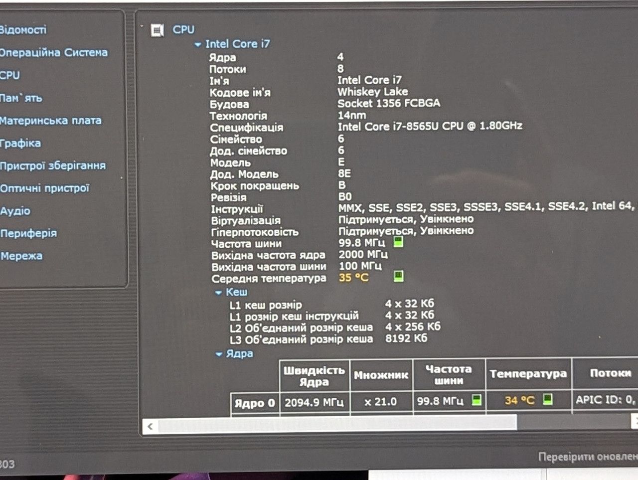Open Пристрої зберігання in the sidebar
Image resolution: width=638 pixels, height=480 pixels.
click(53, 165)
